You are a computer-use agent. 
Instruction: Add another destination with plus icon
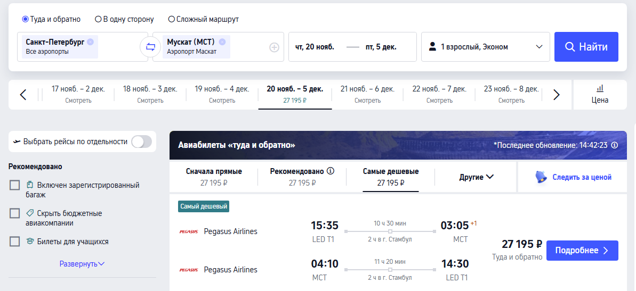click(x=275, y=47)
